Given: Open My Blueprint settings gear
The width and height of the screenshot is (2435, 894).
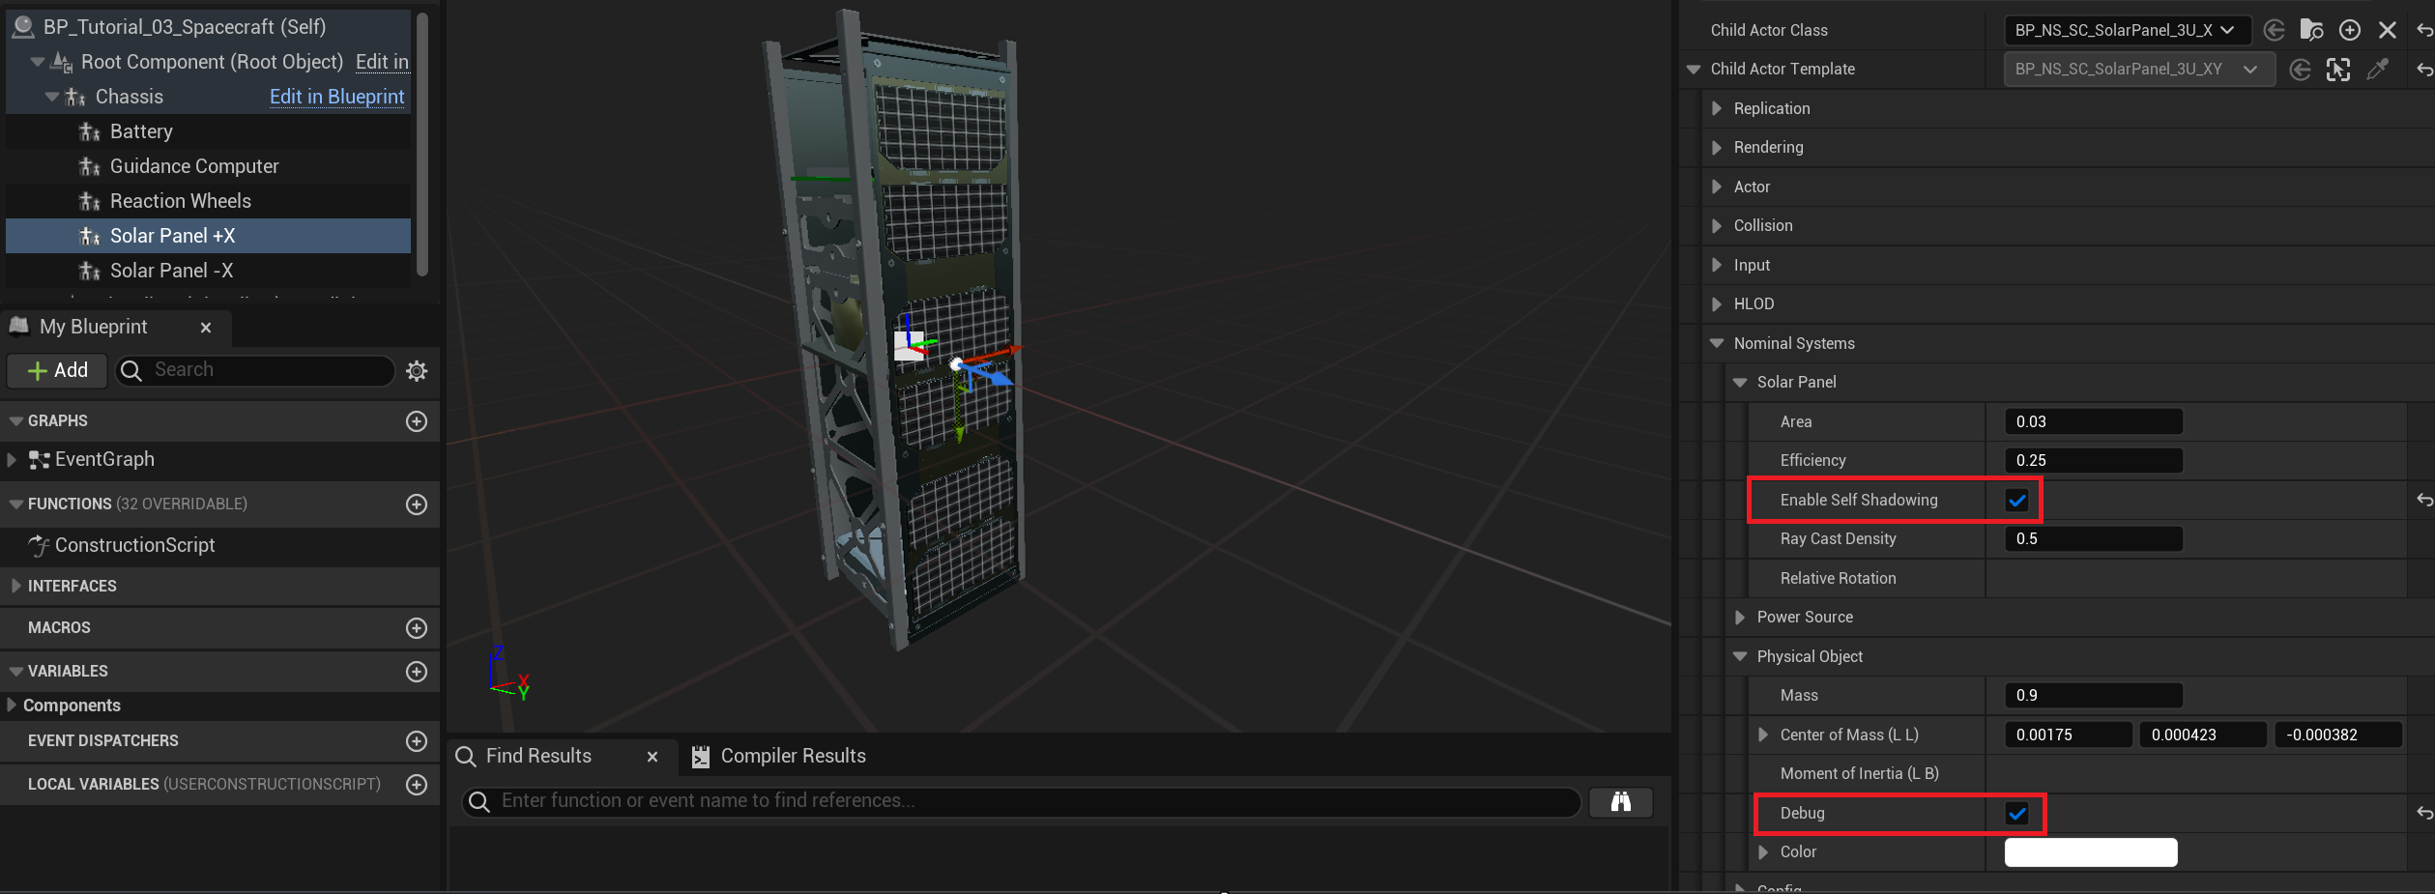Looking at the screenshot, I should (x=417, y=371).
